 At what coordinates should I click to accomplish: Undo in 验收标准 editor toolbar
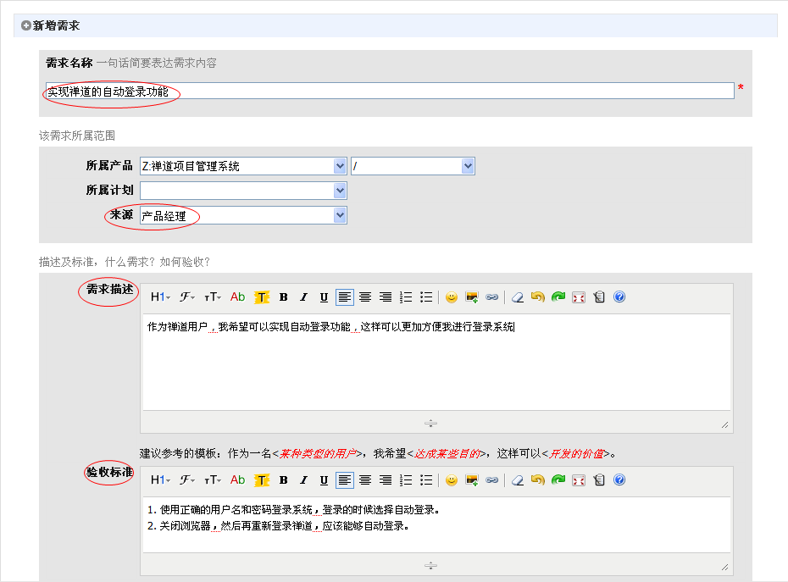tap(538, 480)
